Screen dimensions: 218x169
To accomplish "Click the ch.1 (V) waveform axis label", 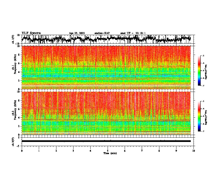I will (13, 39).
